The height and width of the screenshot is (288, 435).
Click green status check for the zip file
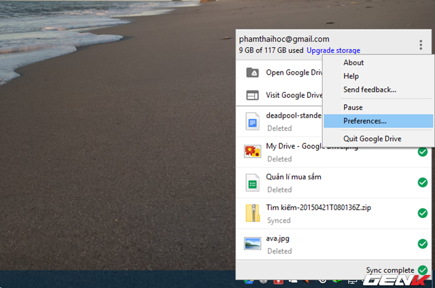click(x=423, y=213)
